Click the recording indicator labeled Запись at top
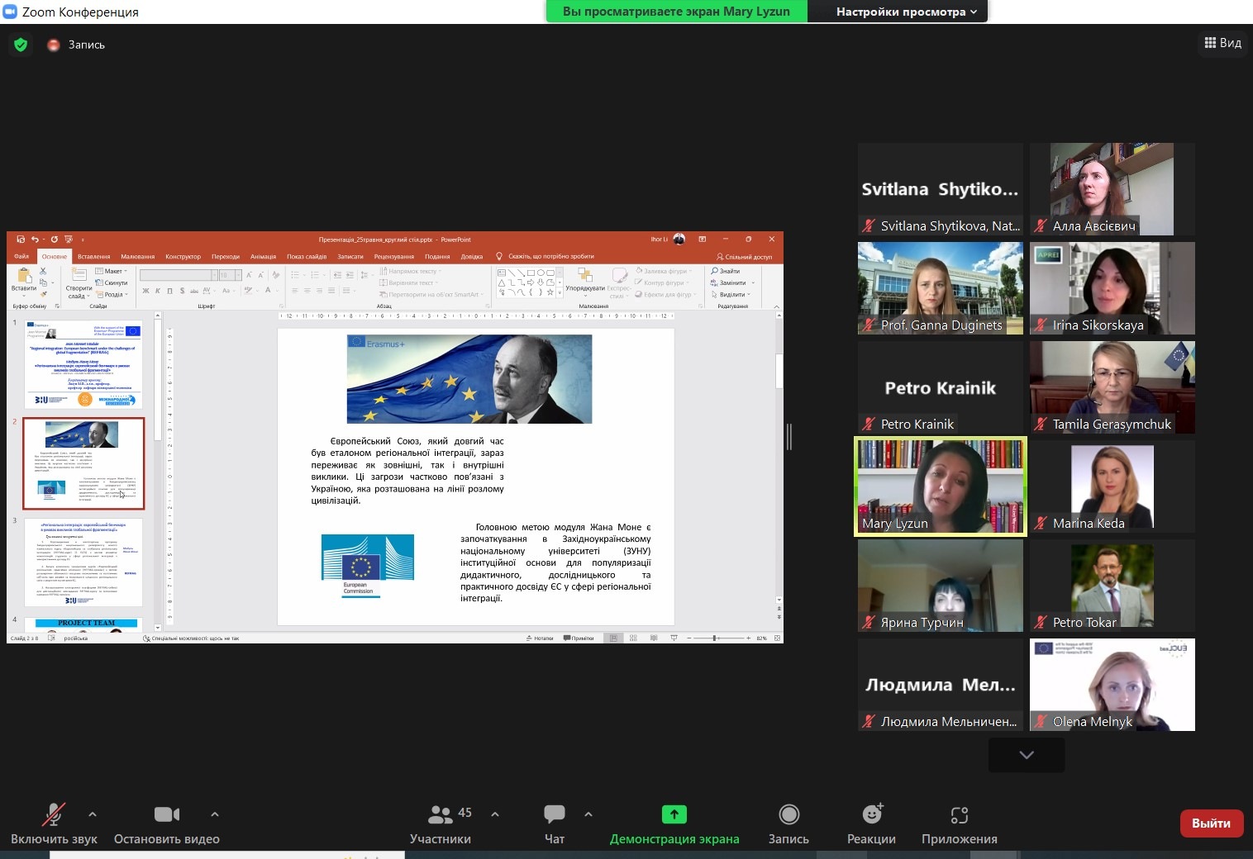This screenshot has height=859, width=1253. 77,45
